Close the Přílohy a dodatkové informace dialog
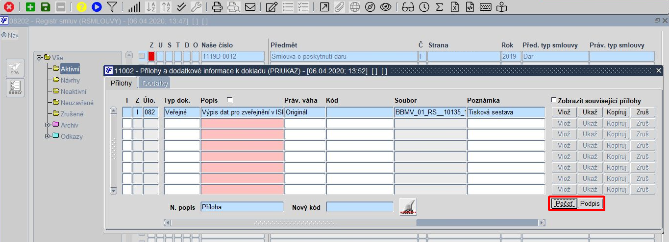 point(659,71)
